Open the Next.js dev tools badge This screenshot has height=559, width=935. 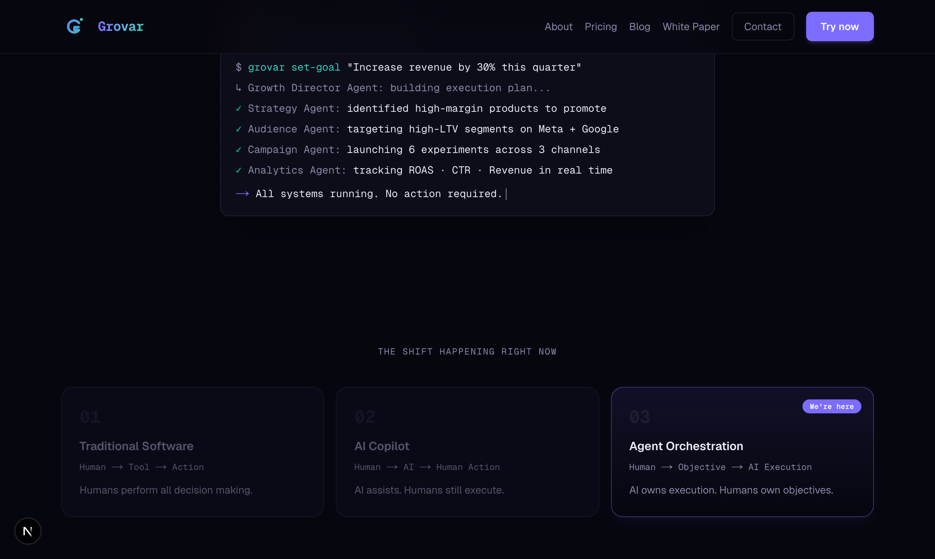click(28, 531)
